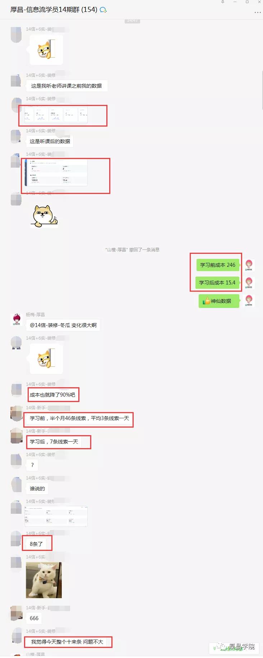
Task: Click the group title 厚昌-信息流学员14期群
Action: coord(54,10)
